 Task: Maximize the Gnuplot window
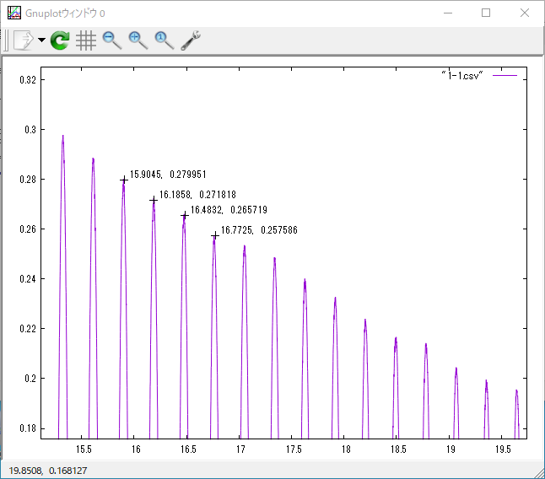486,13
